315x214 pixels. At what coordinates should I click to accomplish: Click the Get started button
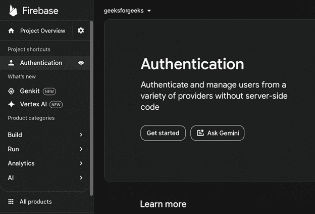click(163, 133)
